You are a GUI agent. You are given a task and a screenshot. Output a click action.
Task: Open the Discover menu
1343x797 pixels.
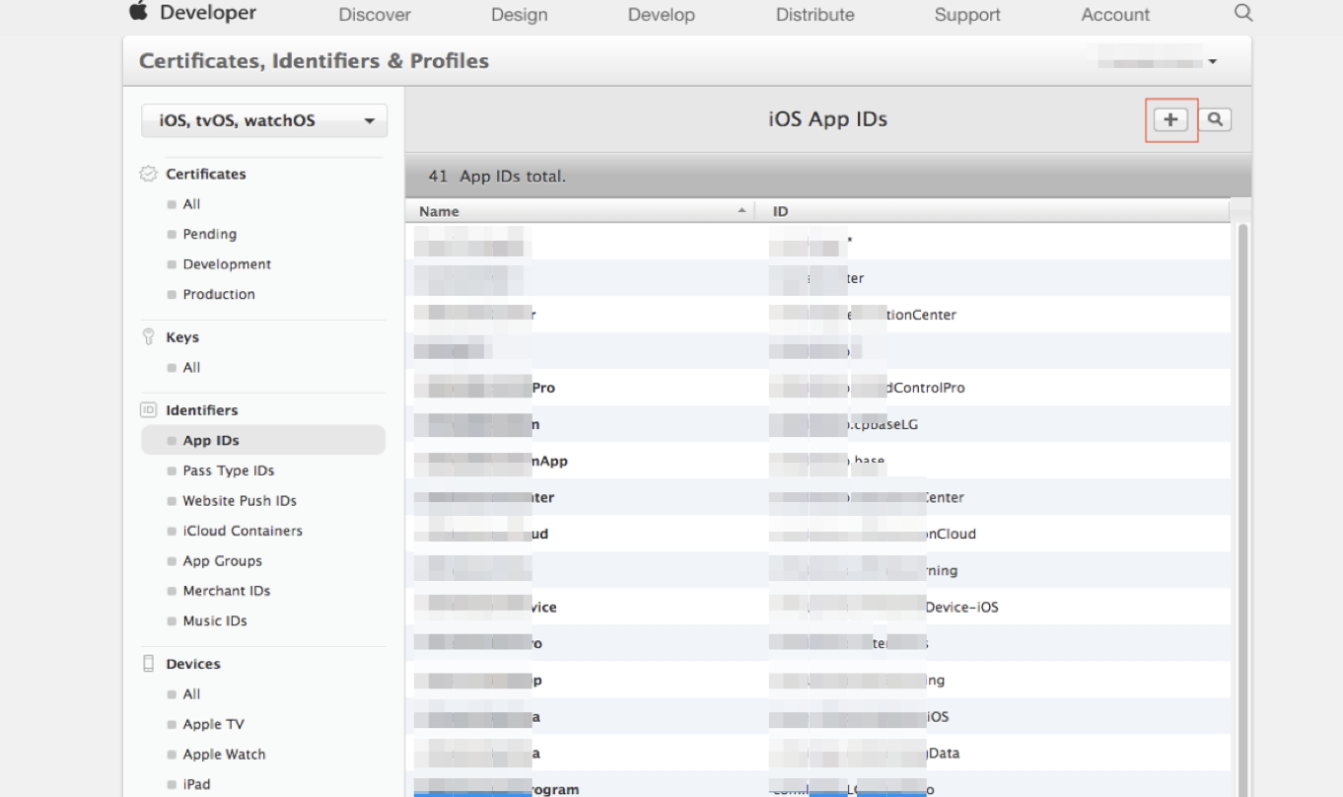(x=375, y=15)
